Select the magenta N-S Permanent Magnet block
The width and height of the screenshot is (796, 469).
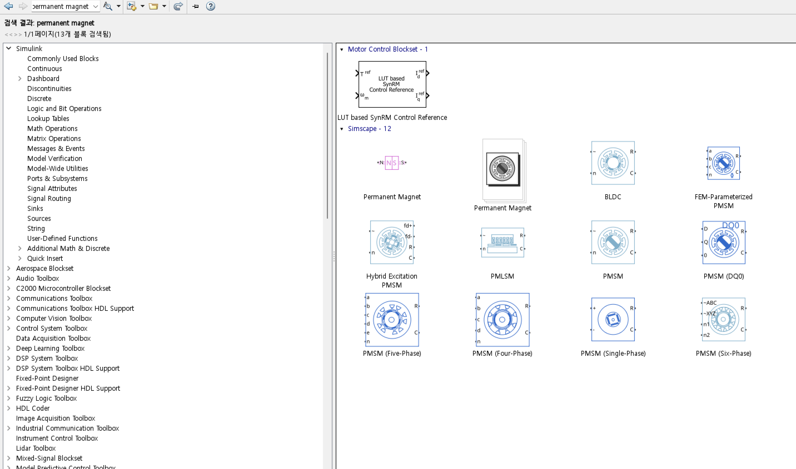coord(392,163)
